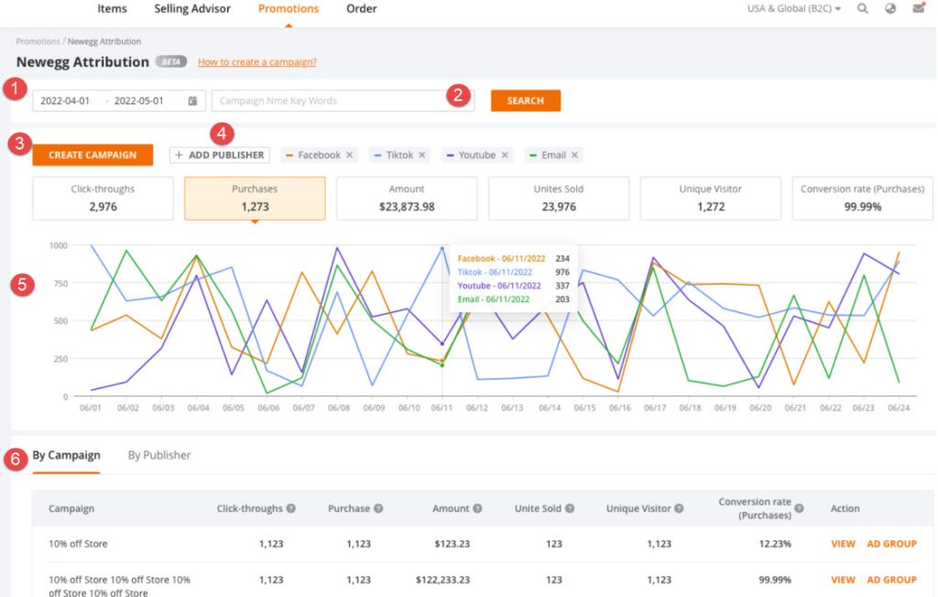This screenshot has width=938, height=597.
Task: Open the USA & Global (B2C) region dropdown
Action: [x=793, y=8]
